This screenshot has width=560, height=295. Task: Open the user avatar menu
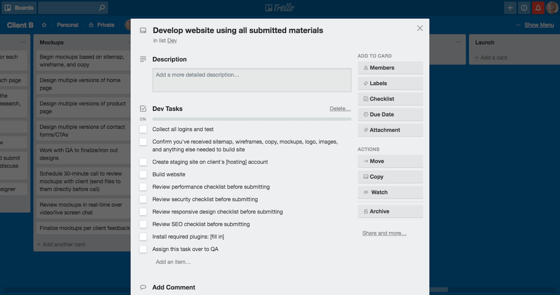(x=552, y=8)
